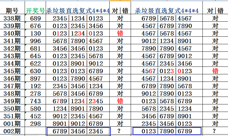228x136 pixels.
Task: Select winning number 996
Action: (35, 41)
